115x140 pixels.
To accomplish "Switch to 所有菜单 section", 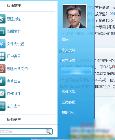I will 14,119.
